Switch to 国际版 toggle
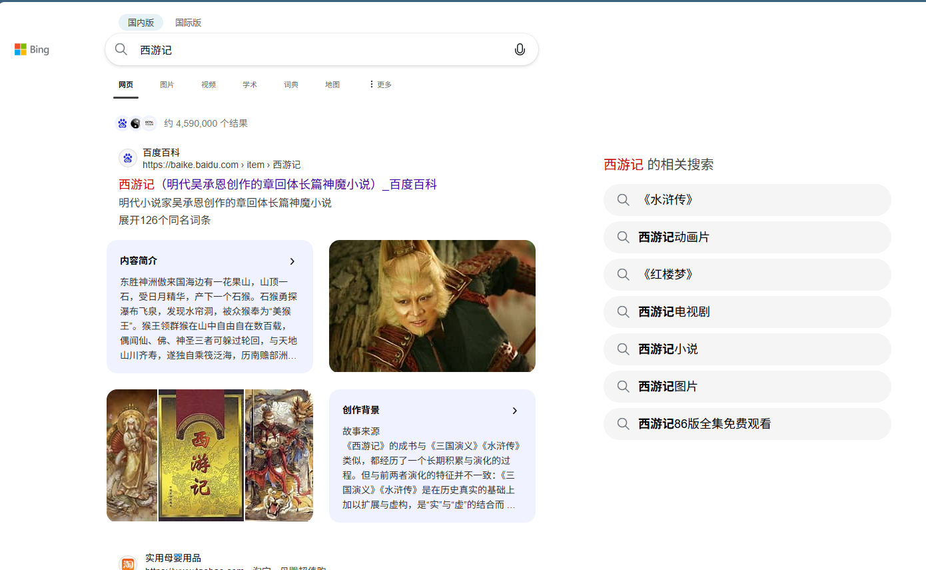 click(188, 23)
